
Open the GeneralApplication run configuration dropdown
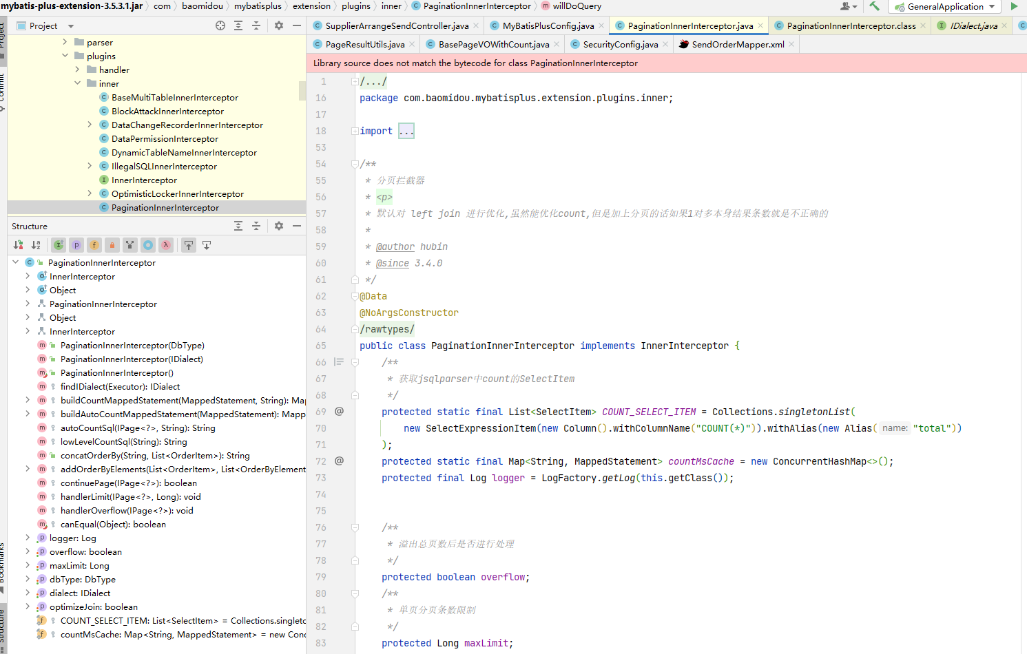pyautogui.click(x=945, y=6)
